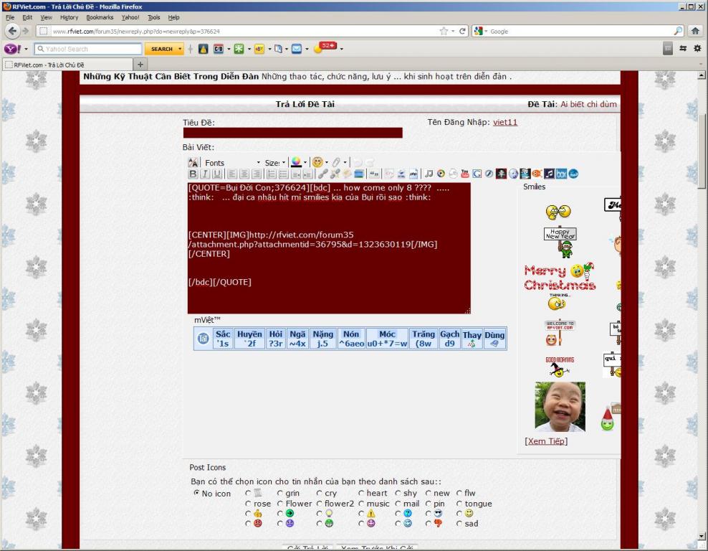Open the Bookmarks menu
Screen dimensions: 708x551
100,17
